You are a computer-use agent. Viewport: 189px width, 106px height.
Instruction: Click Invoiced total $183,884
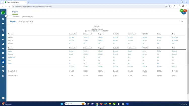tap(175, 40)
